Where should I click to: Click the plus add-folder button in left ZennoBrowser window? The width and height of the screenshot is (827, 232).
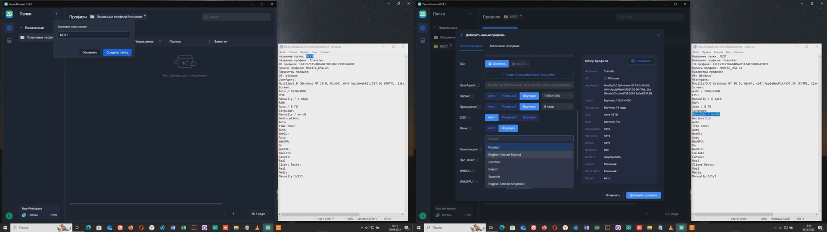pos(56,14)
